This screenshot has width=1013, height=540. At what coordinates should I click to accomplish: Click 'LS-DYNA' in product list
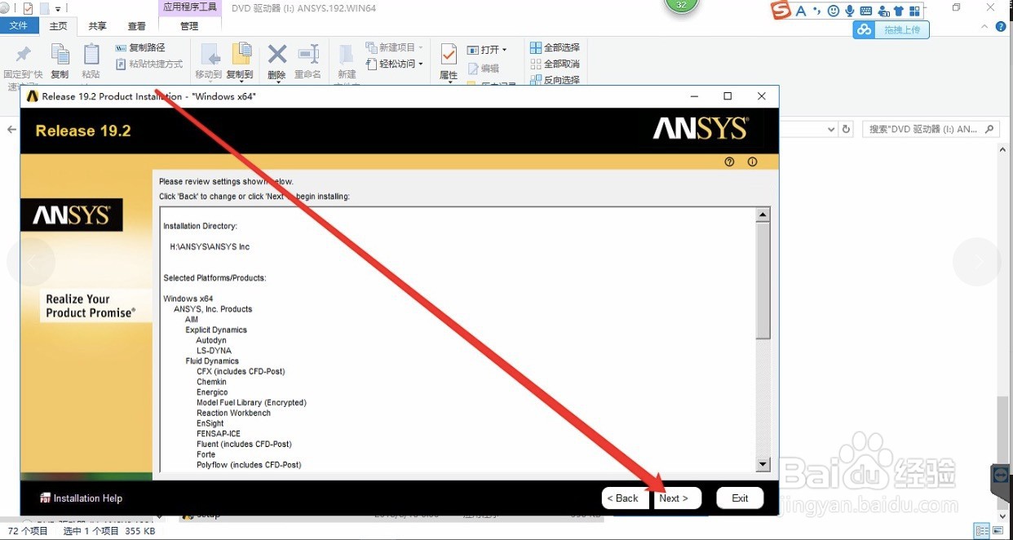214,351
